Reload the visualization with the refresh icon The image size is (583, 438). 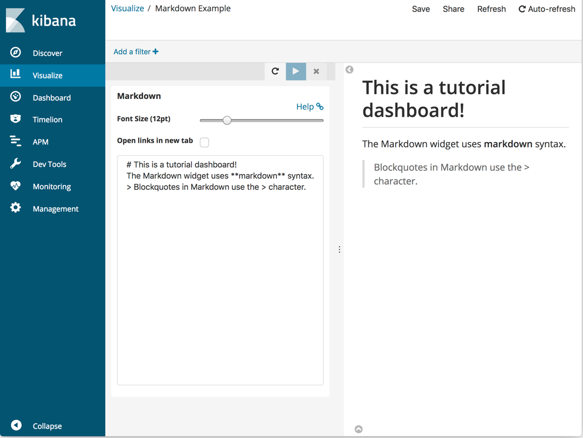pyautogui.click(x=275, y=71)
